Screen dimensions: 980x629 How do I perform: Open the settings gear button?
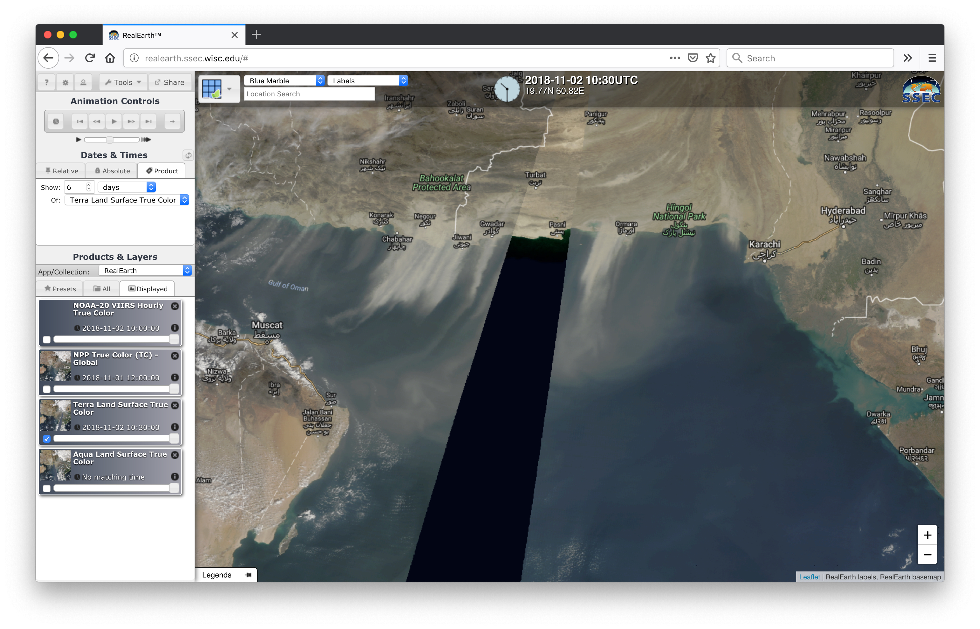[65, 82]
